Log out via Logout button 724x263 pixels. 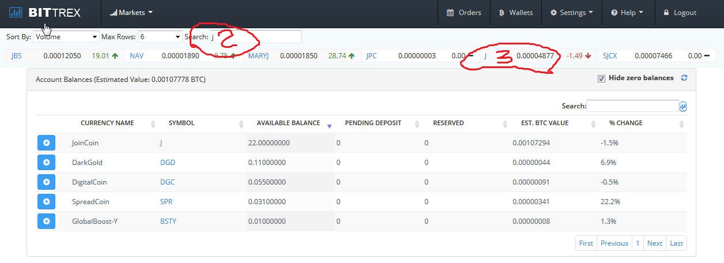(680, 12)
